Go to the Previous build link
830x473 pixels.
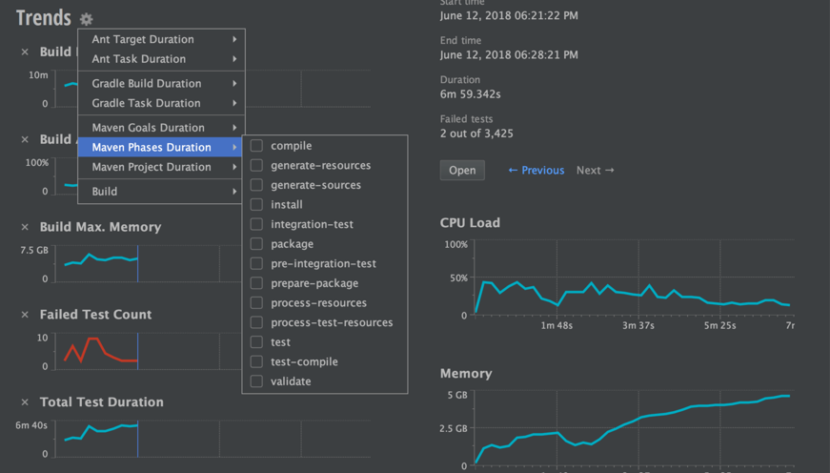[536, 171]
